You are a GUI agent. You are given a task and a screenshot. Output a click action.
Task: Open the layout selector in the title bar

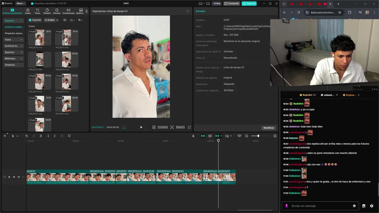click(x=202, y=4)
